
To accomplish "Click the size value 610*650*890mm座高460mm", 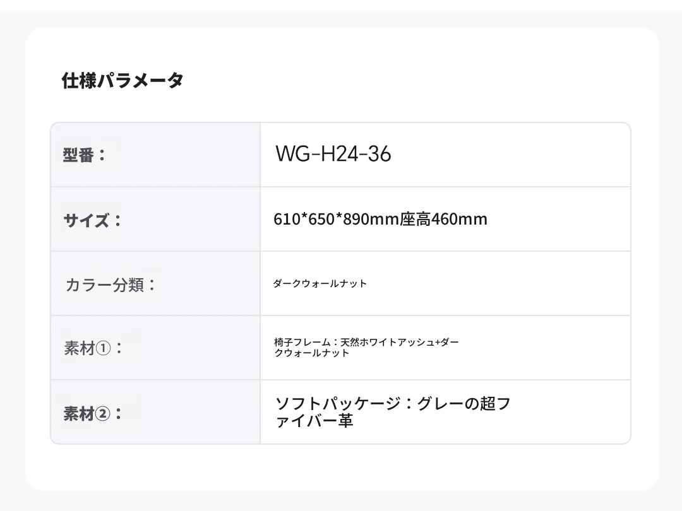I will click(380, 219).
